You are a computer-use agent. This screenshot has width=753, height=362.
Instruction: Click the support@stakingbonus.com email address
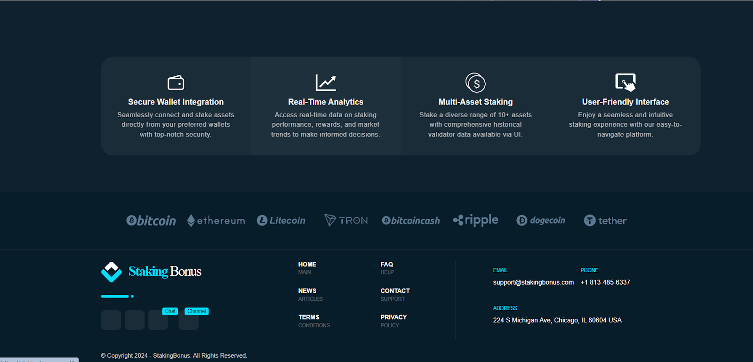click(x=533, y=282)
